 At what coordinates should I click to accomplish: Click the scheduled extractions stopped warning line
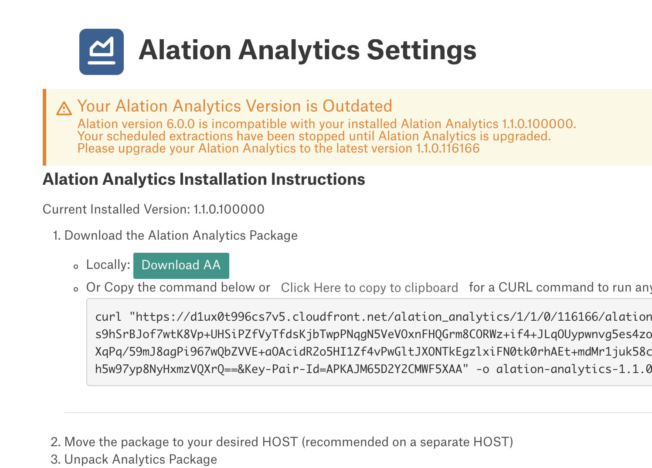click(314, 136)
